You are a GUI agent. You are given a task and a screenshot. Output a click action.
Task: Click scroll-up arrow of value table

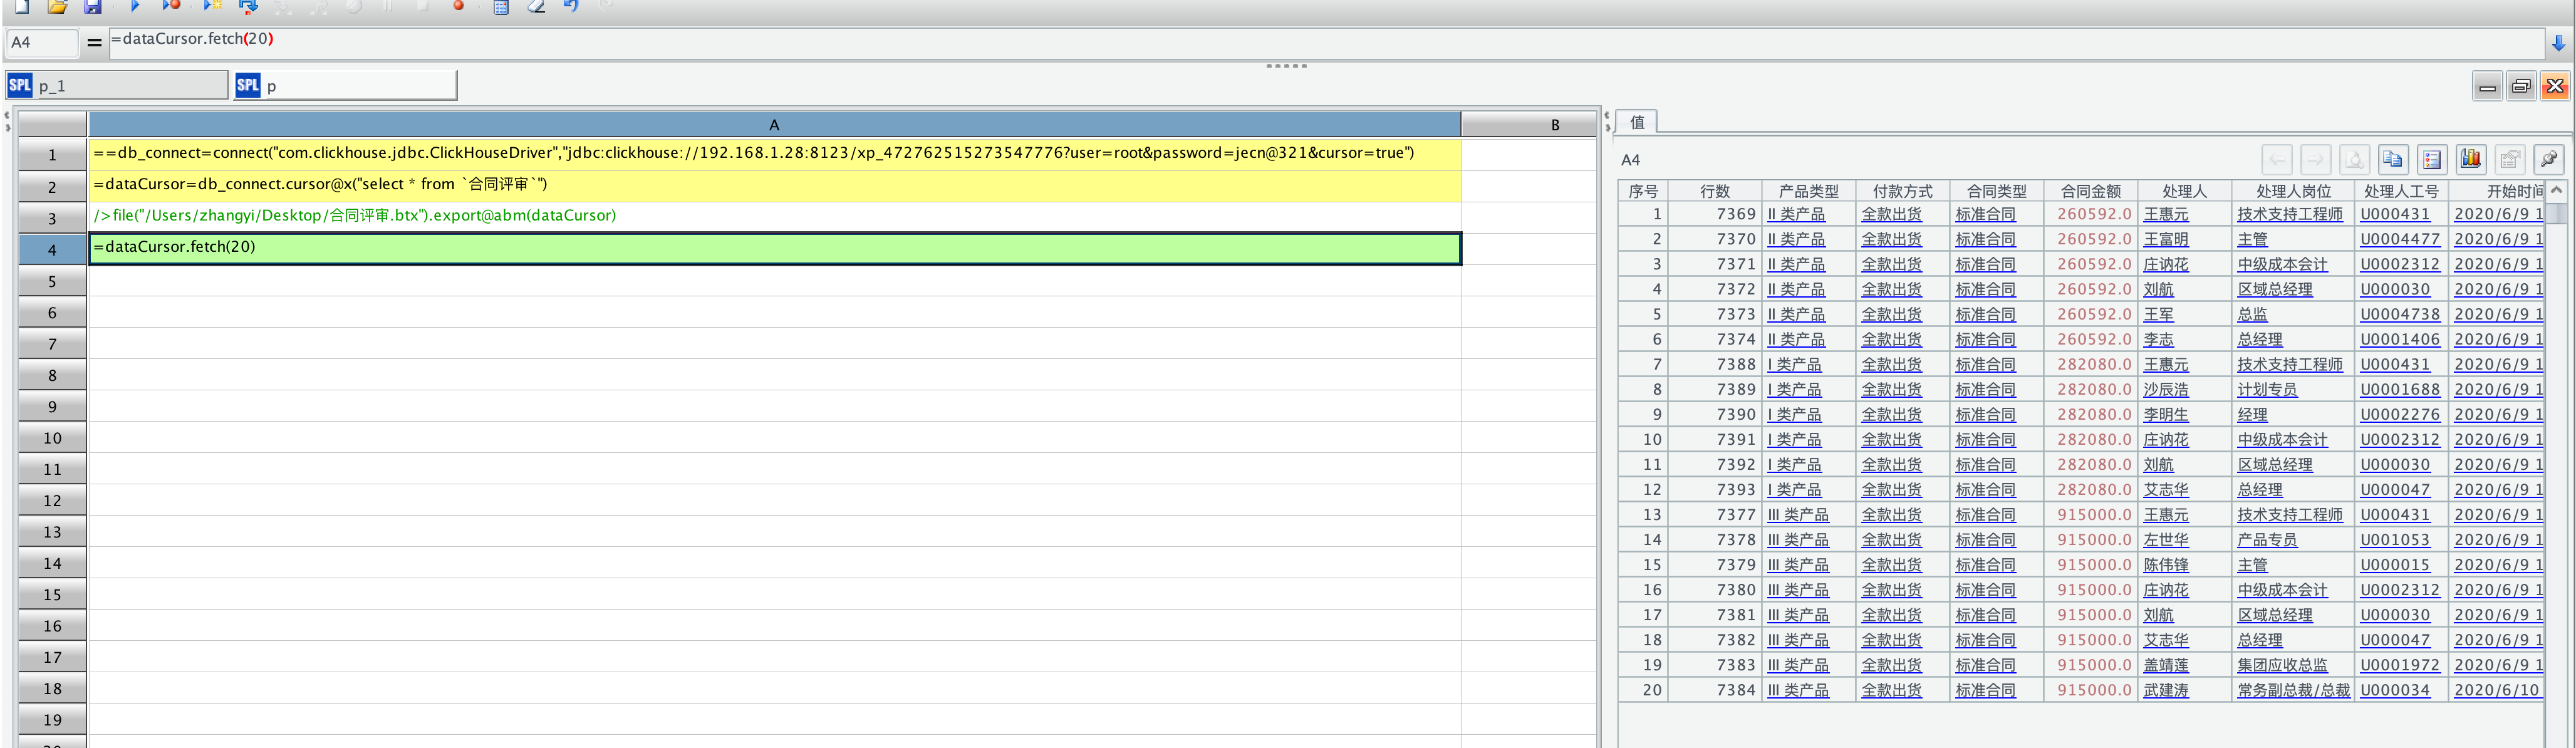click(2557, 190)
